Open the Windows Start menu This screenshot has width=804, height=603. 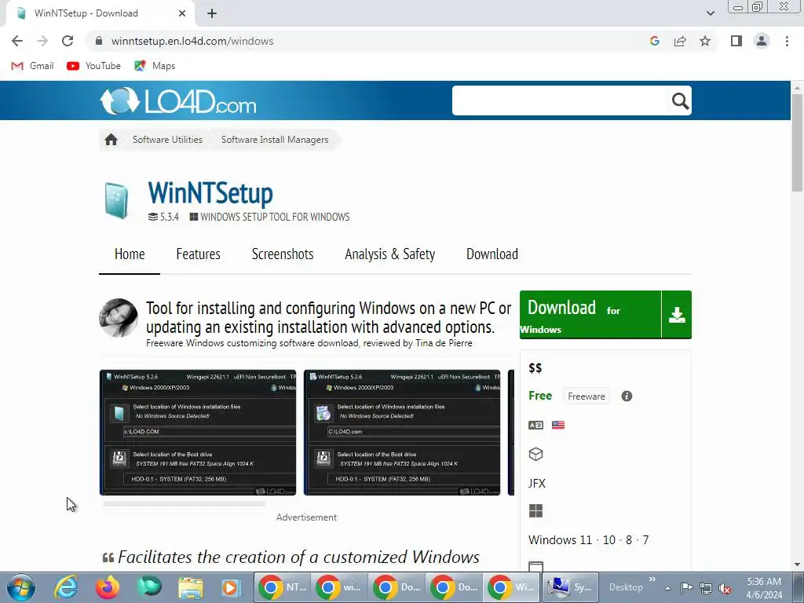20,587
